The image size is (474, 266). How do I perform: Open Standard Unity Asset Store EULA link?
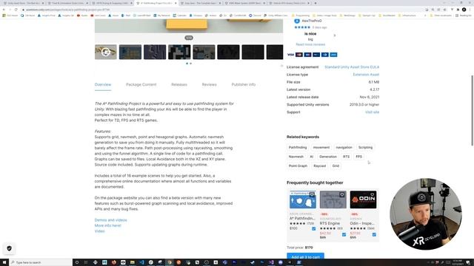click(352, 67)
